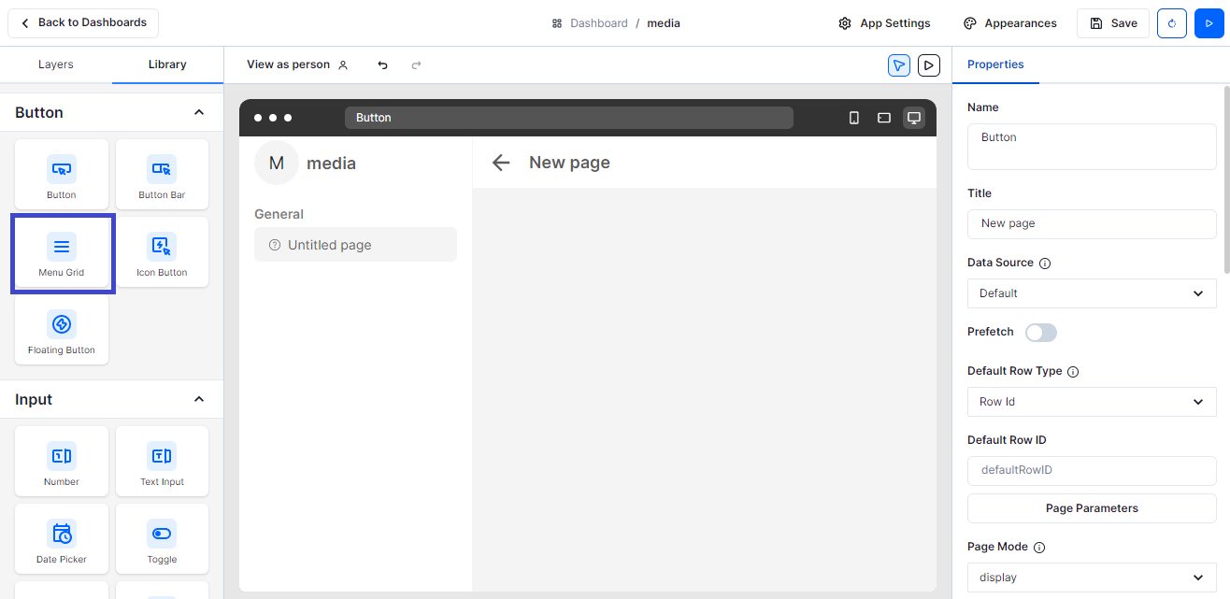The image size is (1230, 599).
Task: Switch to mobile phone preview icon
Action: tap(853, 118)
